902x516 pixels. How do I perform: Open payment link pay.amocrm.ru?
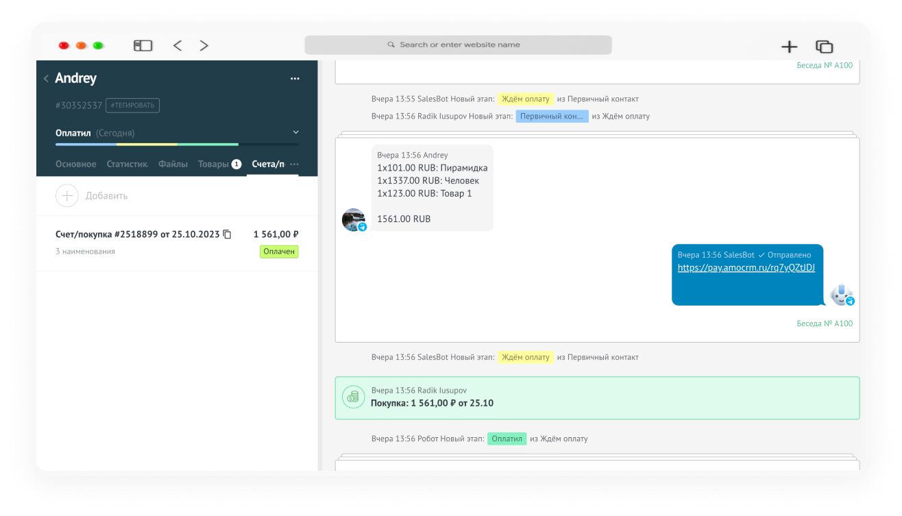(x=746, y=268)
